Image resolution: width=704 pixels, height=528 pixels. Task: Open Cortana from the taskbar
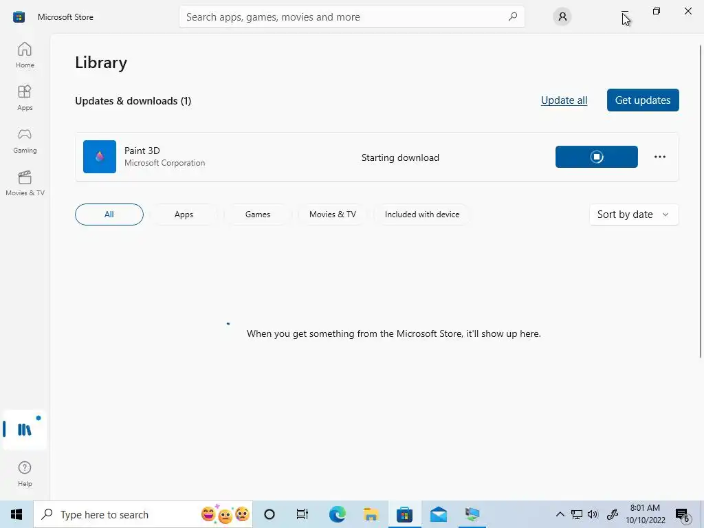[x=269, y=514]
